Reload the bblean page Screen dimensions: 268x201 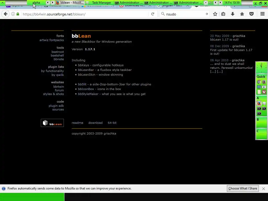click(x=153, y=14)
